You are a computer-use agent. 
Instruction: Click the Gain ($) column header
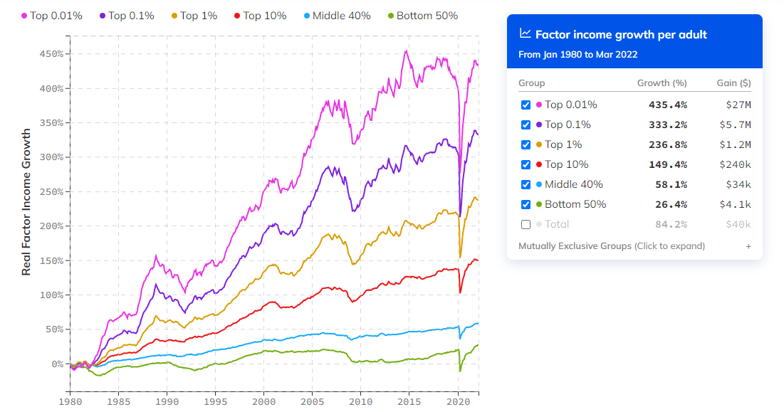tap(733, 83)
